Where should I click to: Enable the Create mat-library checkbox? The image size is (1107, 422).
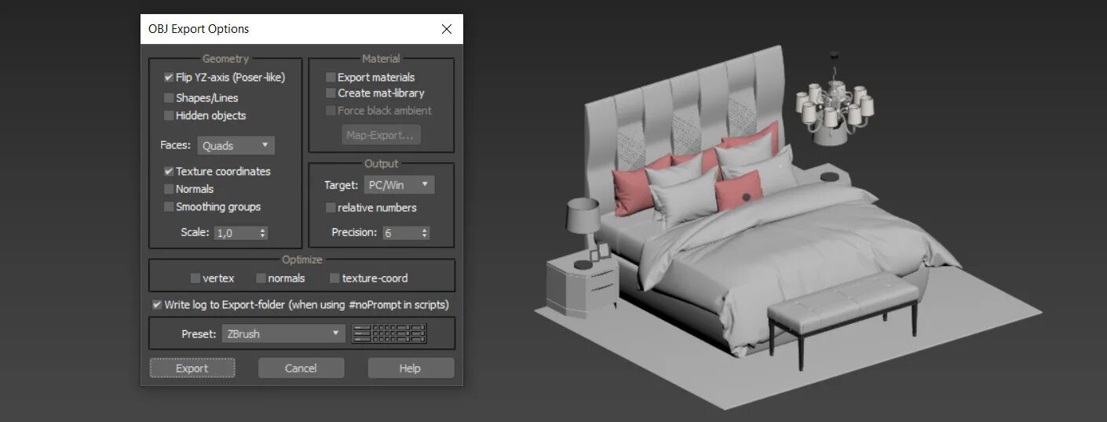(331, 93)
